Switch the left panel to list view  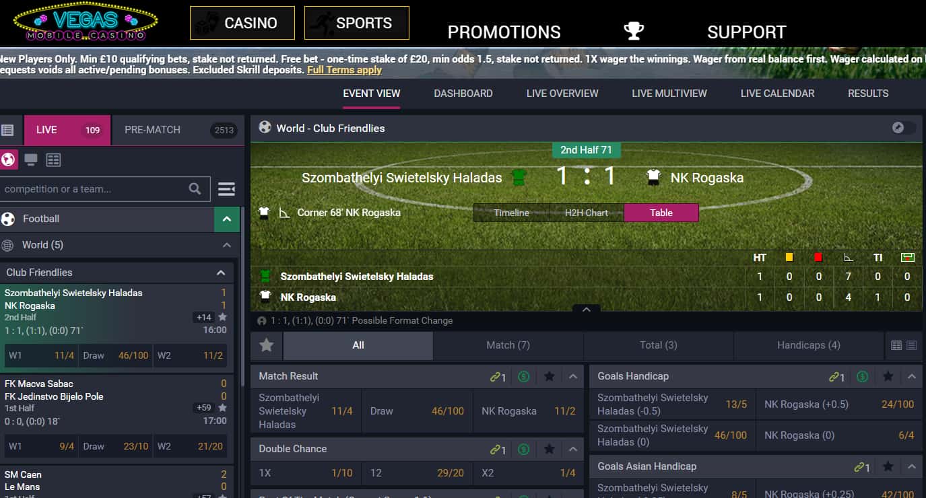[x=7, y=130]
